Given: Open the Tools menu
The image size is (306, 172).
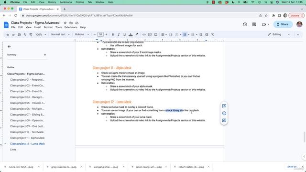Looking at the screenshot, I should point(58,27).
